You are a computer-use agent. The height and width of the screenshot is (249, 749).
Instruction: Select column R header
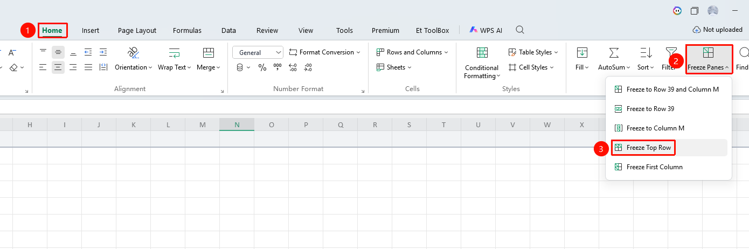(x=375, y=124)
